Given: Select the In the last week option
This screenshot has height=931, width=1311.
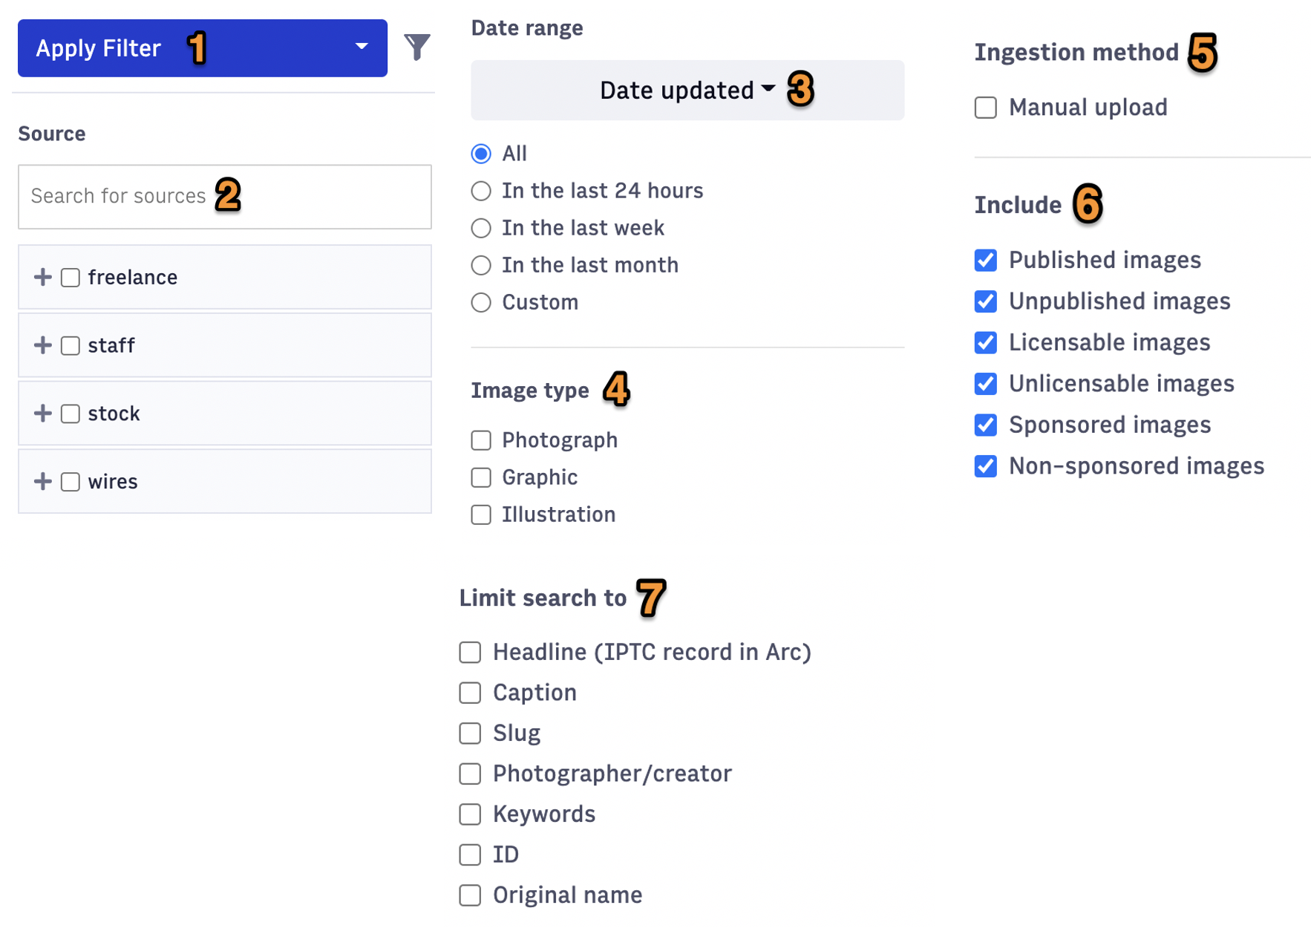Looking at the screenshot, I should tap(481, 228).
